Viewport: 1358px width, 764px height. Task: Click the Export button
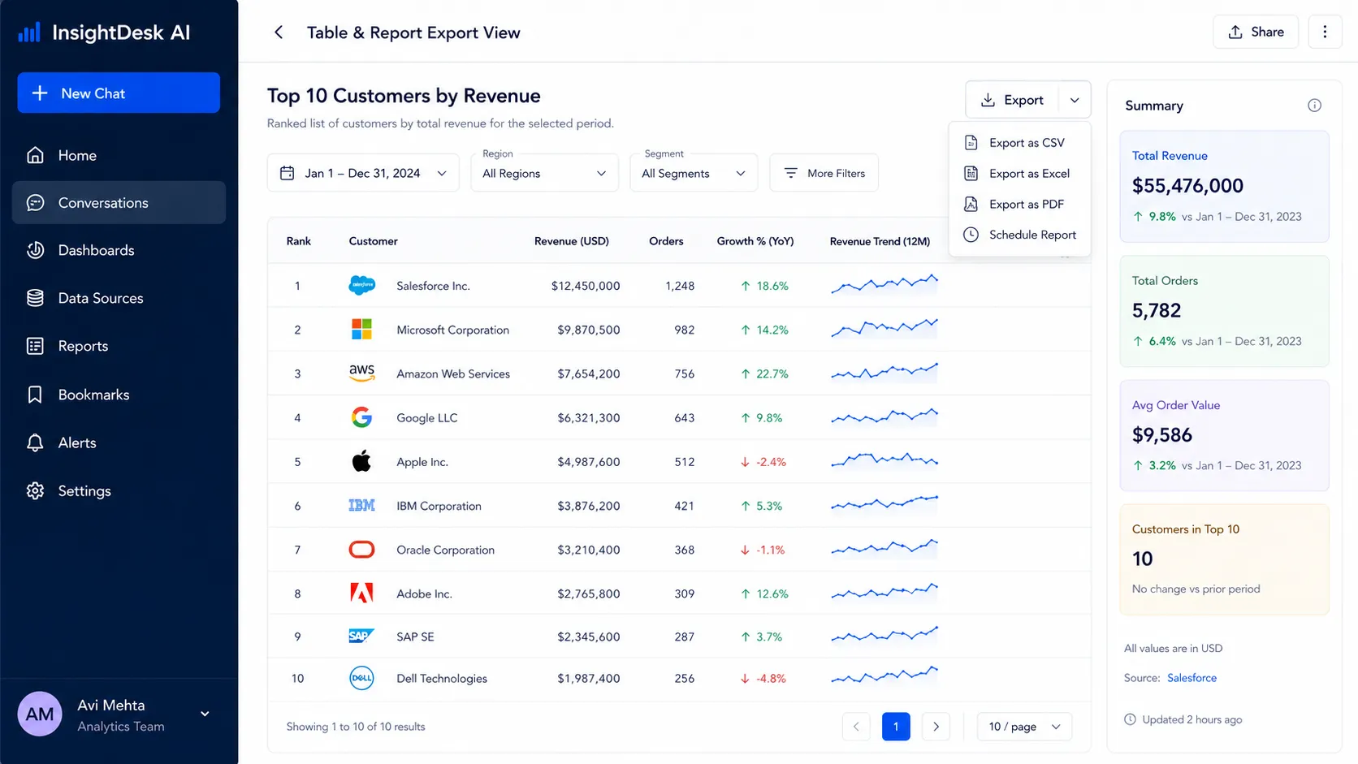tap(1012, 100)
